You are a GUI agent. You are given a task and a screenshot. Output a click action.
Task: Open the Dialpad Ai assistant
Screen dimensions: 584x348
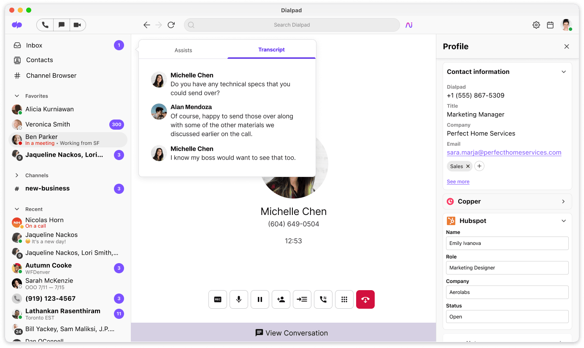point(408,25)
